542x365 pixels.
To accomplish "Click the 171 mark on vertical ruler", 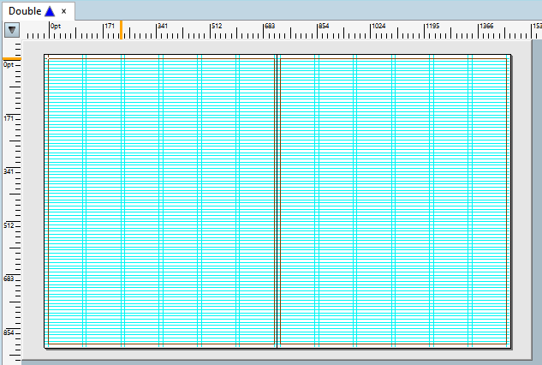I will coord(9,118).
